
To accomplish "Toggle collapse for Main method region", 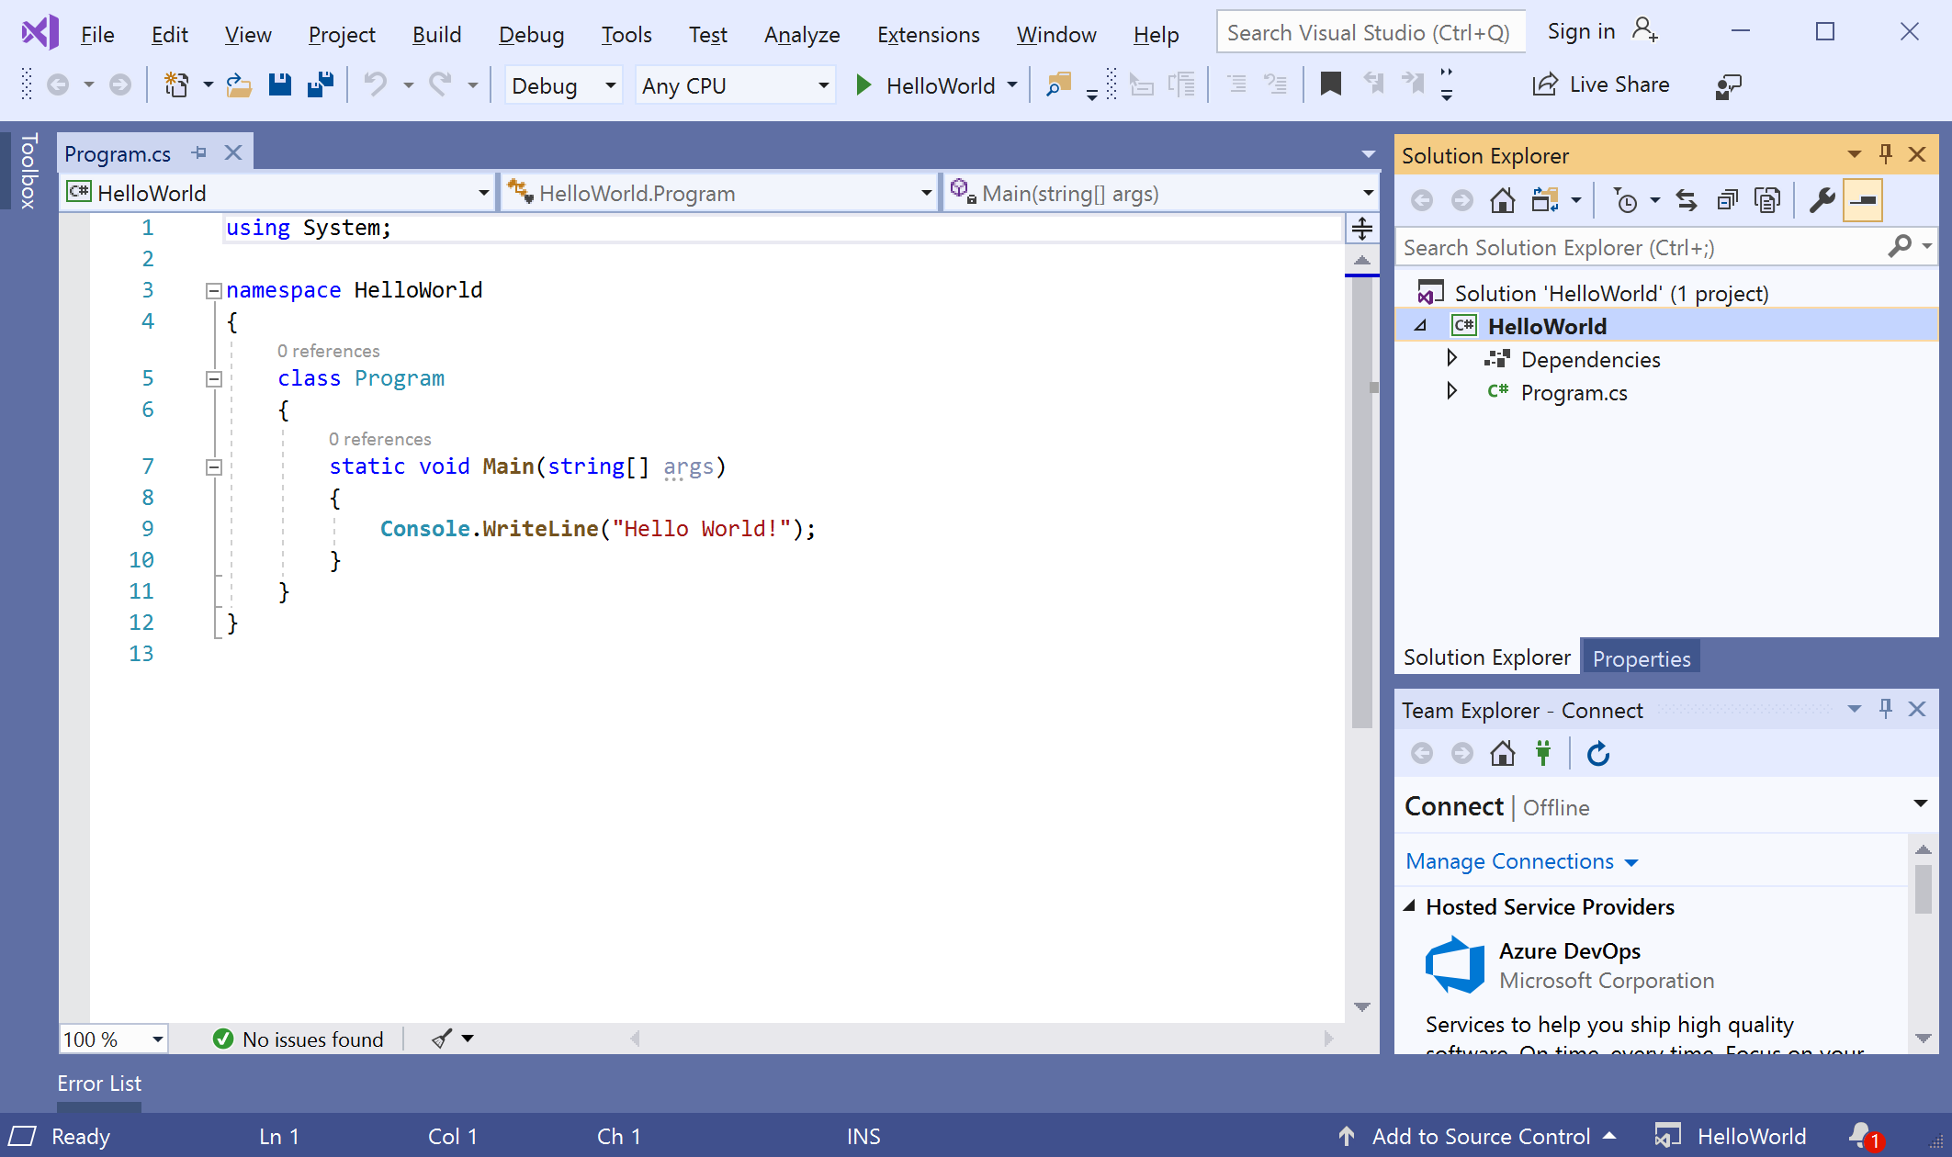I will pos(213,466).
